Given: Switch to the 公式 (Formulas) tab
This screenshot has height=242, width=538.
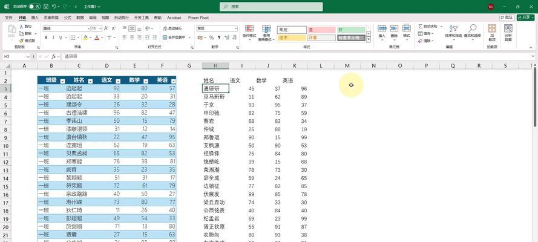Looking at the screenshot, I should pos(67,18).
